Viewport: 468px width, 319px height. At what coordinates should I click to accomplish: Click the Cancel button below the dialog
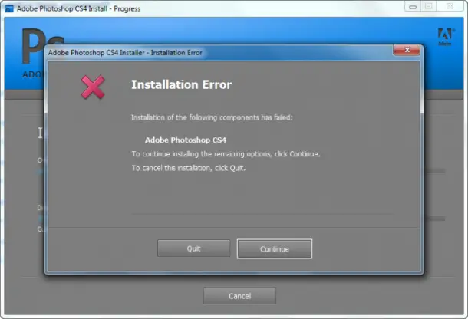[x=239, y=296]
